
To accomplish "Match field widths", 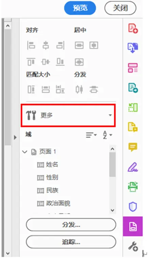I will click(x=46, y=90).
